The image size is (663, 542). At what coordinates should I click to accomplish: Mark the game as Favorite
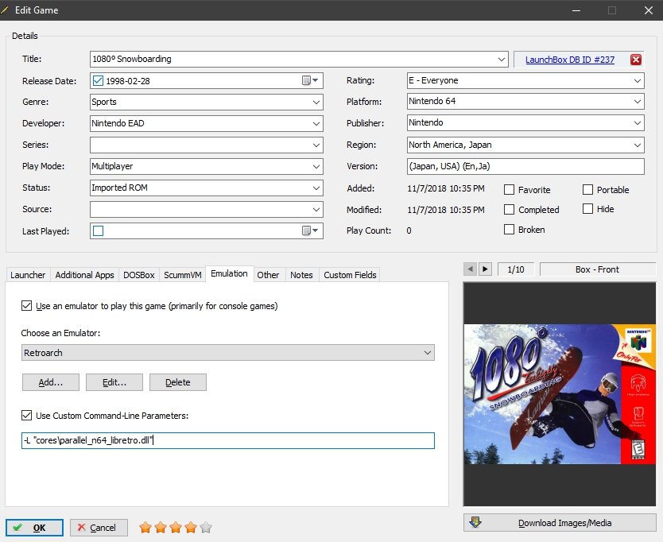pyautogui.click(x=509, y=189)
